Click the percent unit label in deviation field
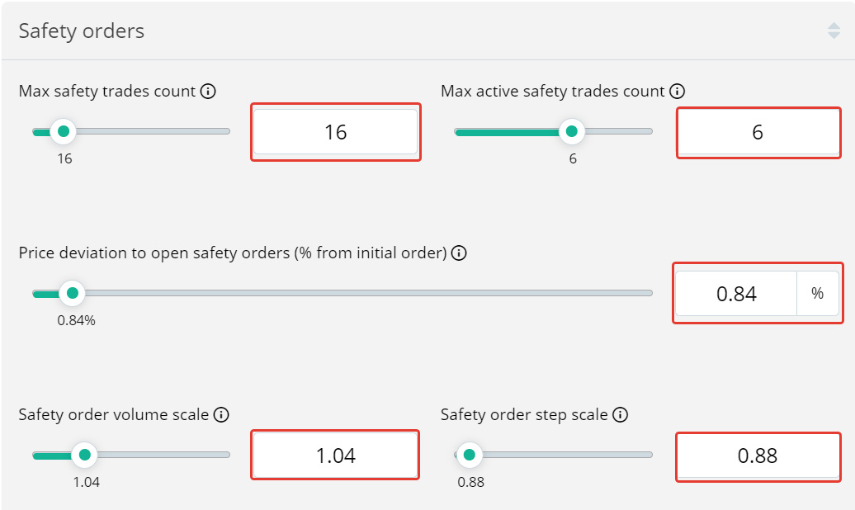Screen dimensions: 855x510 coord(817,294)
